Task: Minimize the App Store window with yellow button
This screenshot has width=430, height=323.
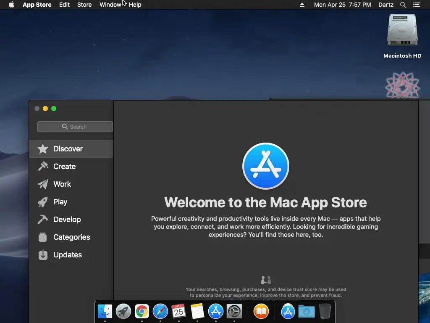Action: tap(45, 109)
